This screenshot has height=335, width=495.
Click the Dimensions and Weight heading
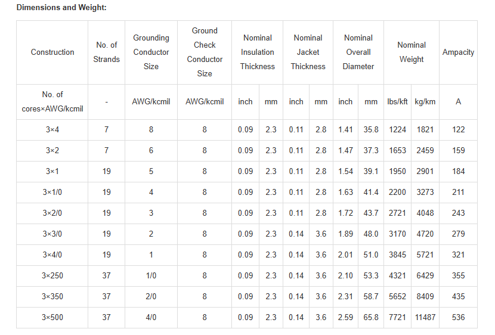coord(61,8)
